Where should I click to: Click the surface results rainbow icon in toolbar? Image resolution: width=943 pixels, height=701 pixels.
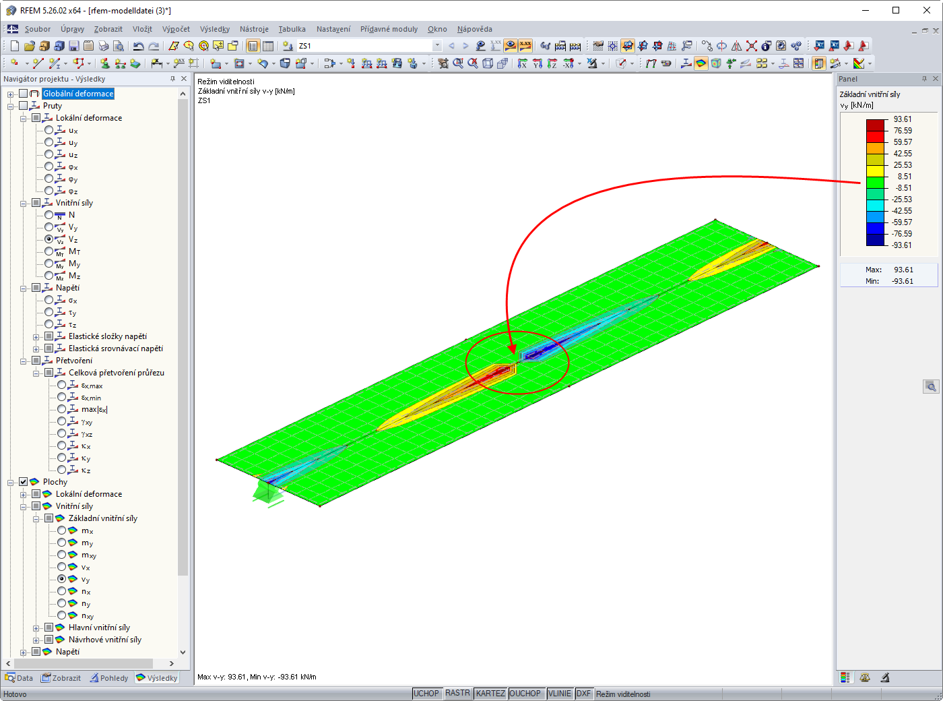point(701,63)
